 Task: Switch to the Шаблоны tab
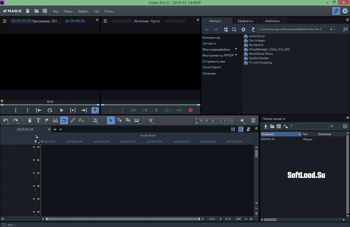(272, 21)
